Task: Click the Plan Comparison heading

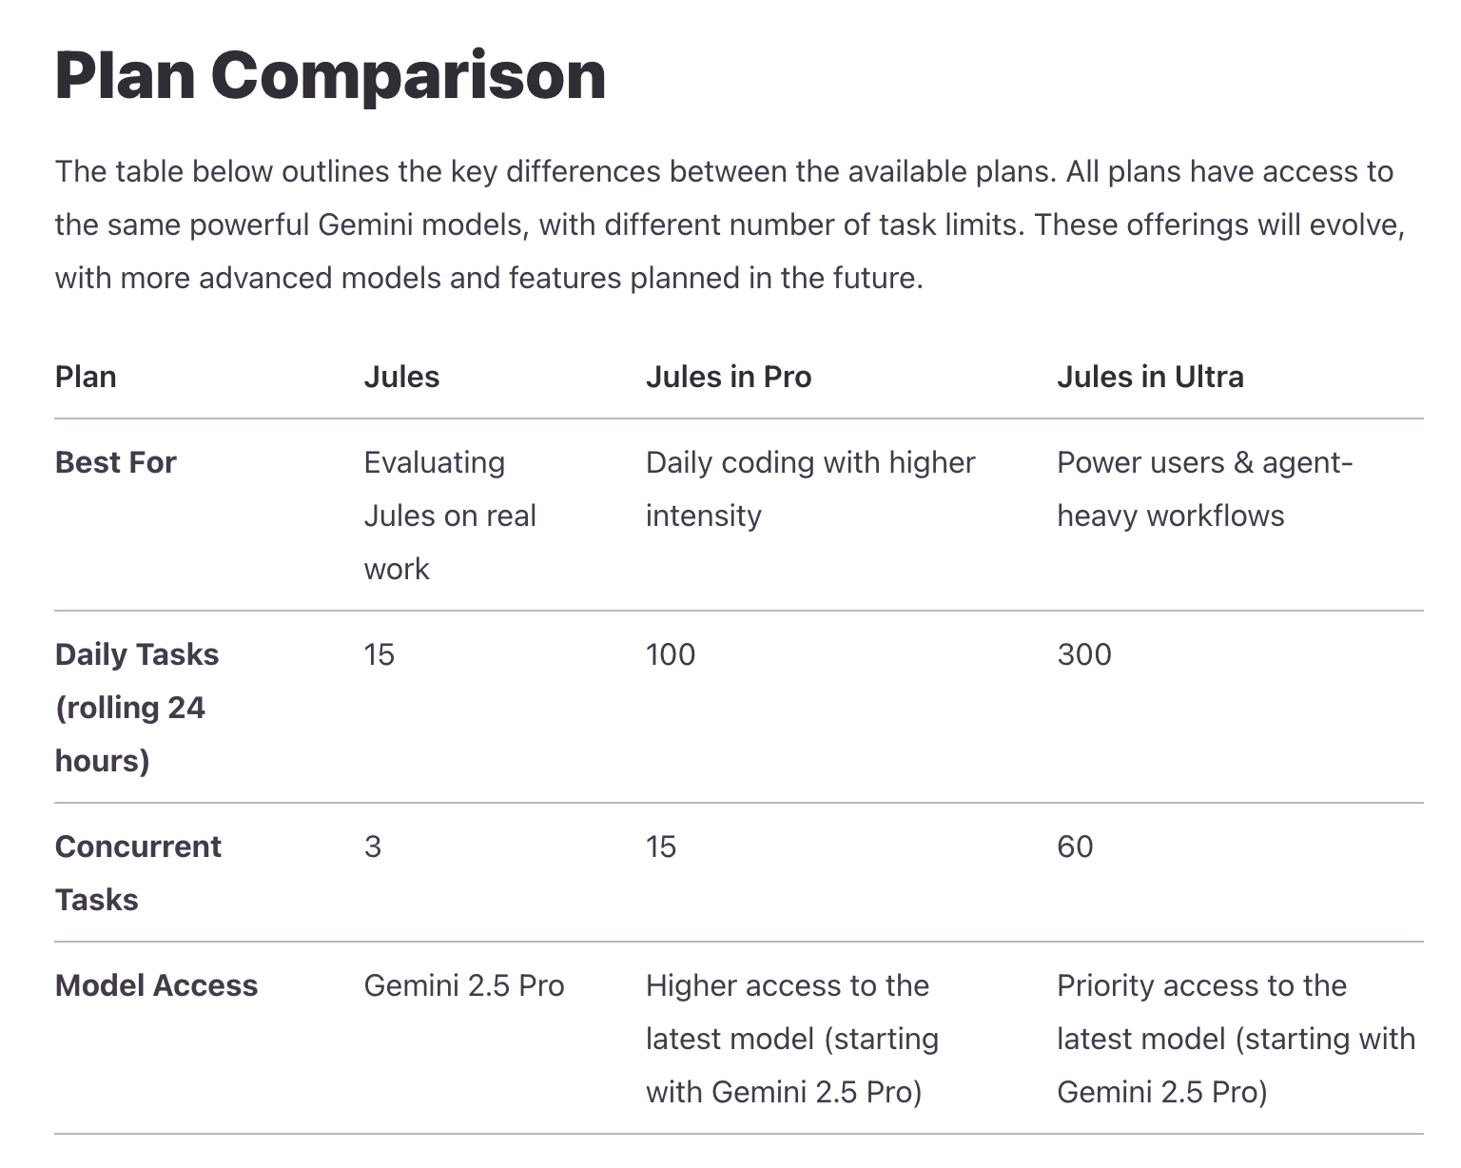Action: tap(330, 76)
